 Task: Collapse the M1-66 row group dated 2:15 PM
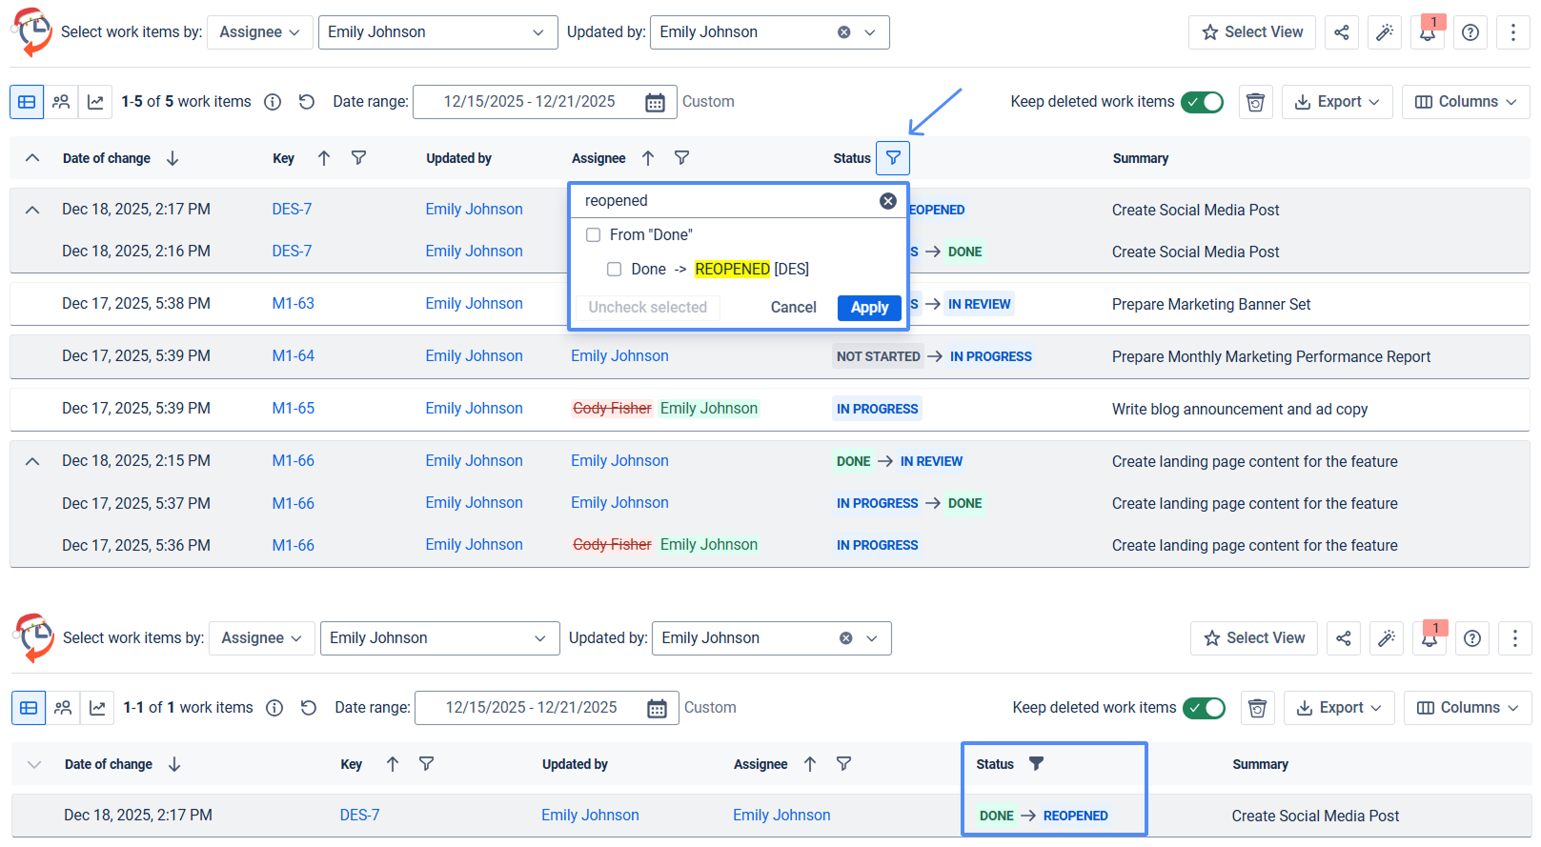[32, 461]
